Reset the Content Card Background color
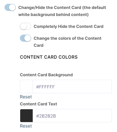This screenshot has width=117, height=132. tap(26, 97)
